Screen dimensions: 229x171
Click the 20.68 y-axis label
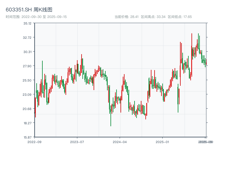[27, 109]
